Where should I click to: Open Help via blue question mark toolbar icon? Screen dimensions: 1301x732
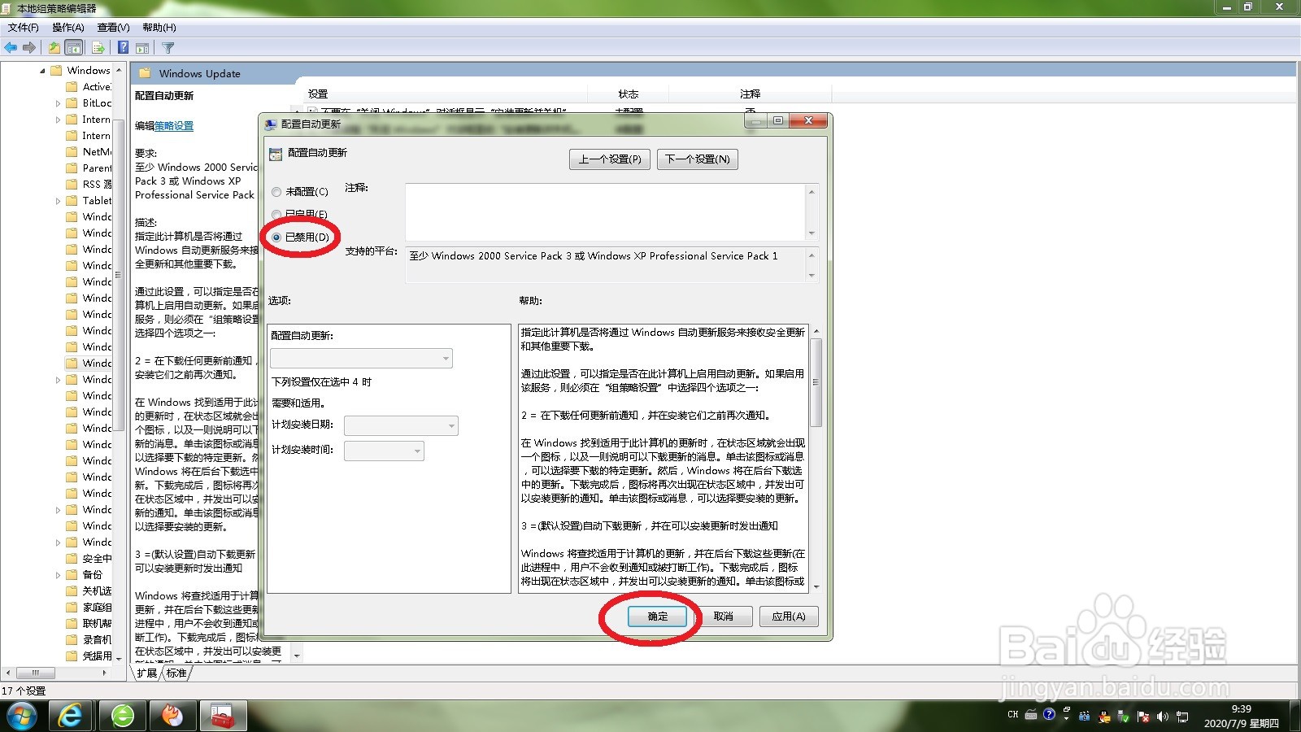pyautogui.click(x=123, y=48)
